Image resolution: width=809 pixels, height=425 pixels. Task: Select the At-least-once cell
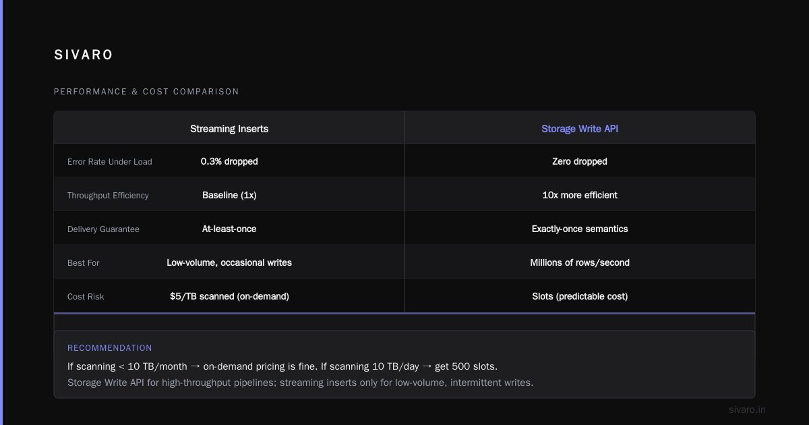click(x=229, y=229)
